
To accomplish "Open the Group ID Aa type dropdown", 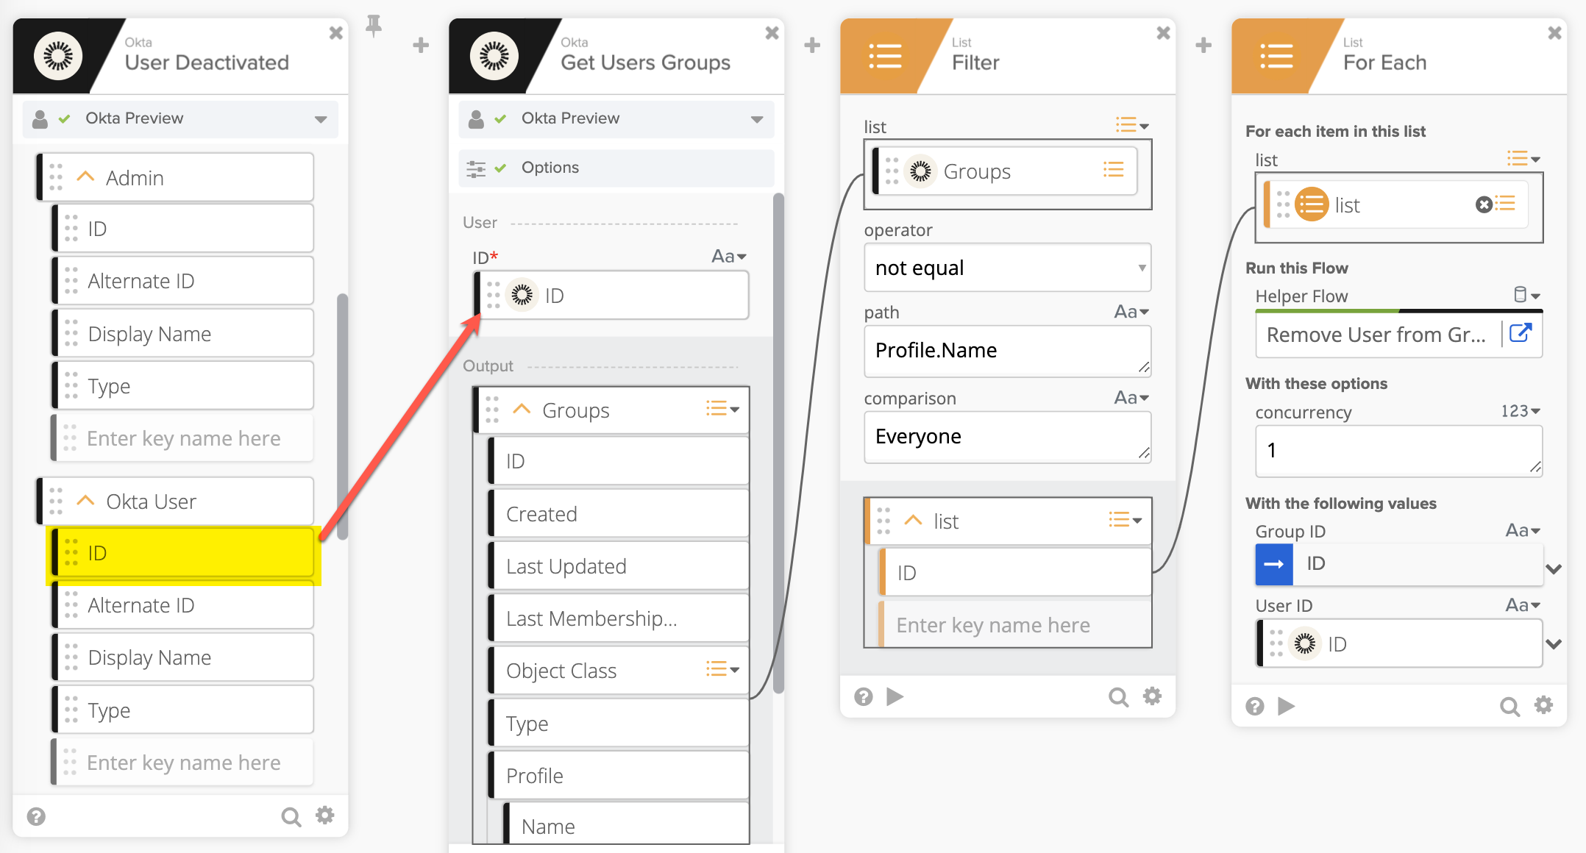I will click(x=1523, y=530).
